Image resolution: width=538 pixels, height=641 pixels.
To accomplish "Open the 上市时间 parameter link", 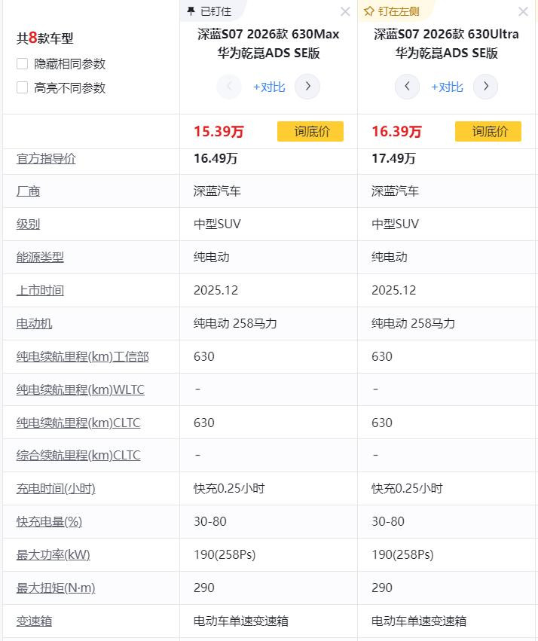I will [x=40, y=290].
